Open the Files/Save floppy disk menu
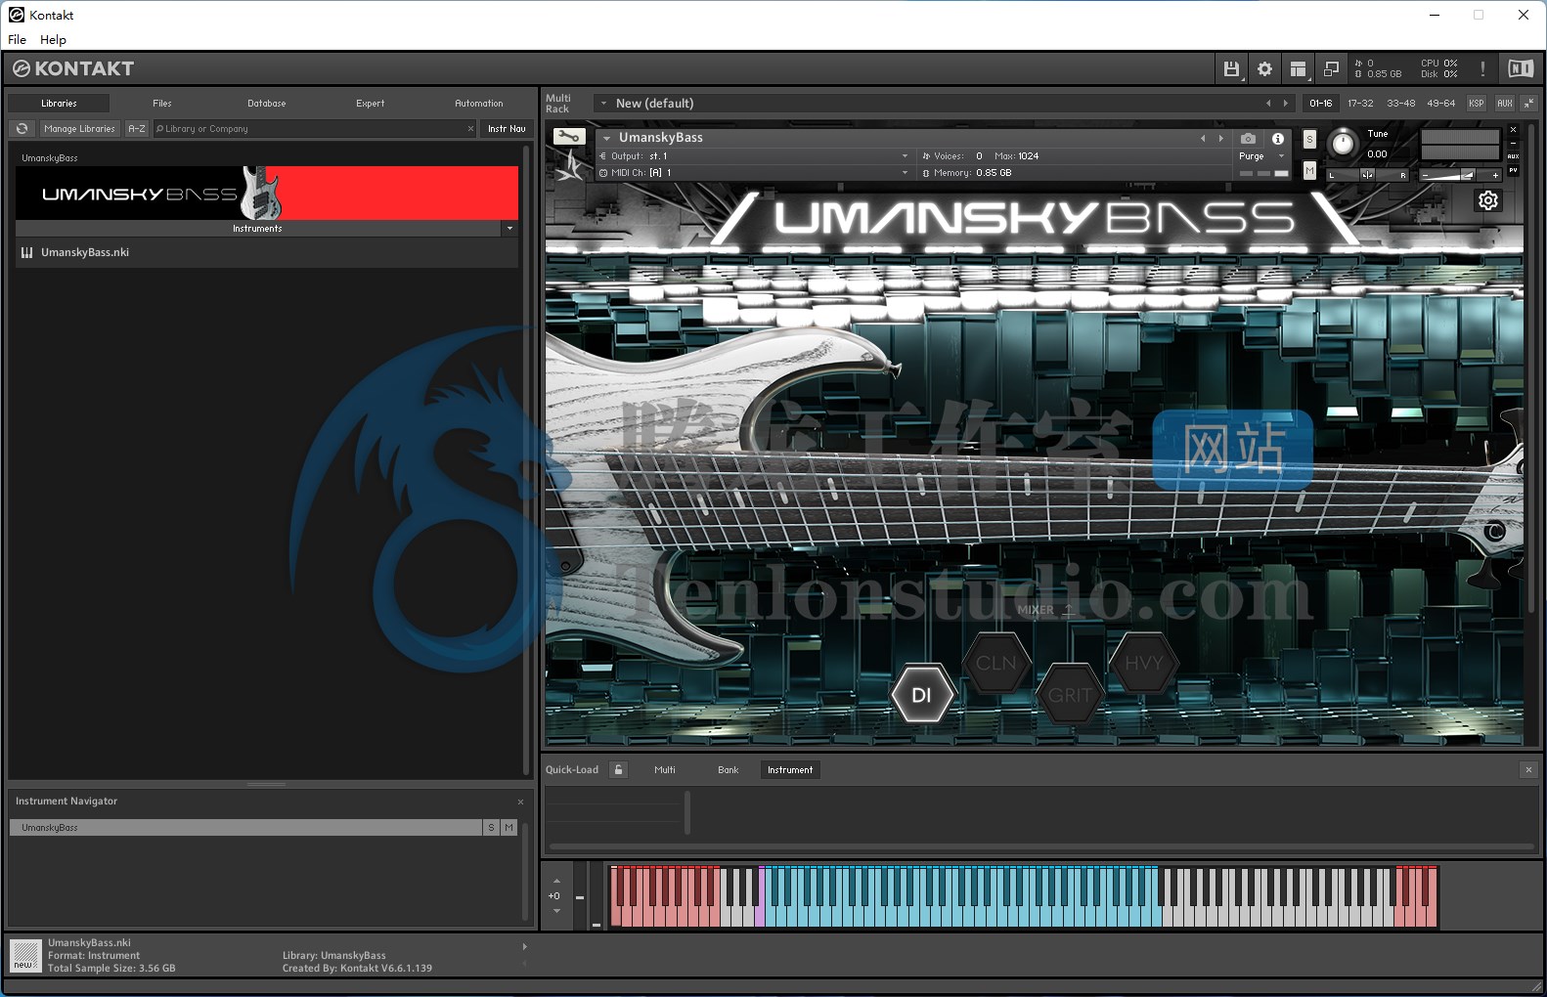 [x=1231, y=69]
